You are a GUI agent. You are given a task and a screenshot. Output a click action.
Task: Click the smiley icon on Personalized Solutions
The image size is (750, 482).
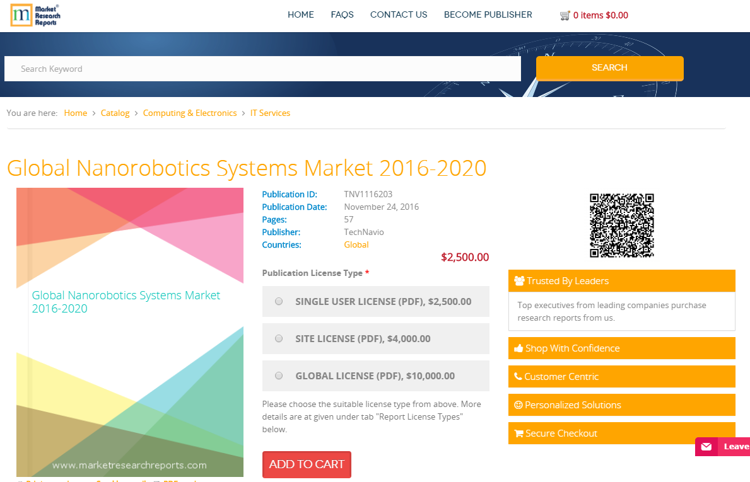tap(518, 405)
